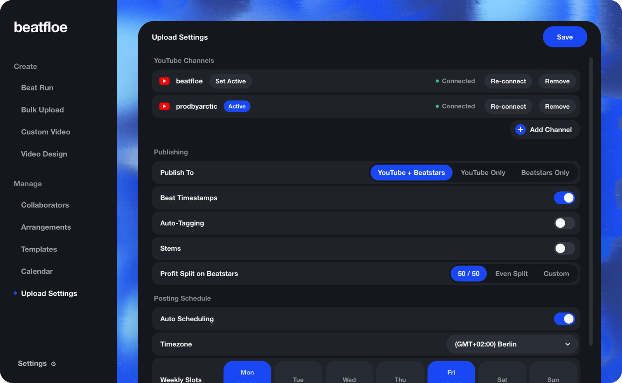
Task: Enable the Auto-Tagging toggle
Action: tap(564, 223)
